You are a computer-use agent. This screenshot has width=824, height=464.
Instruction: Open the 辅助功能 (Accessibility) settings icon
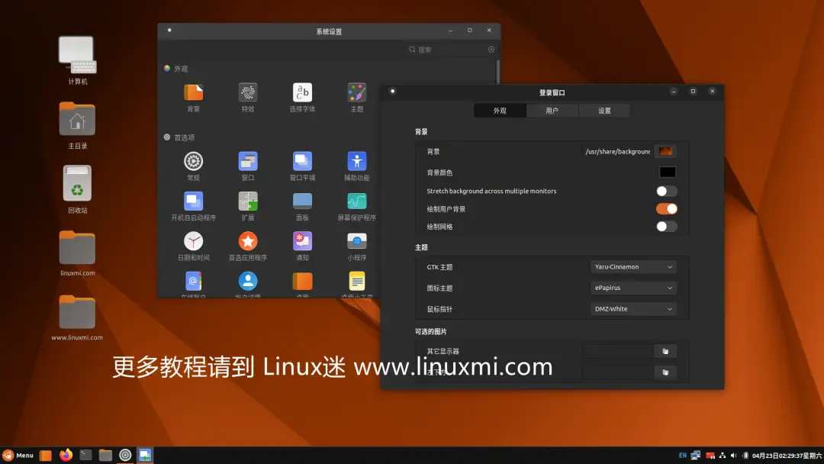click(x=356, y=162)
